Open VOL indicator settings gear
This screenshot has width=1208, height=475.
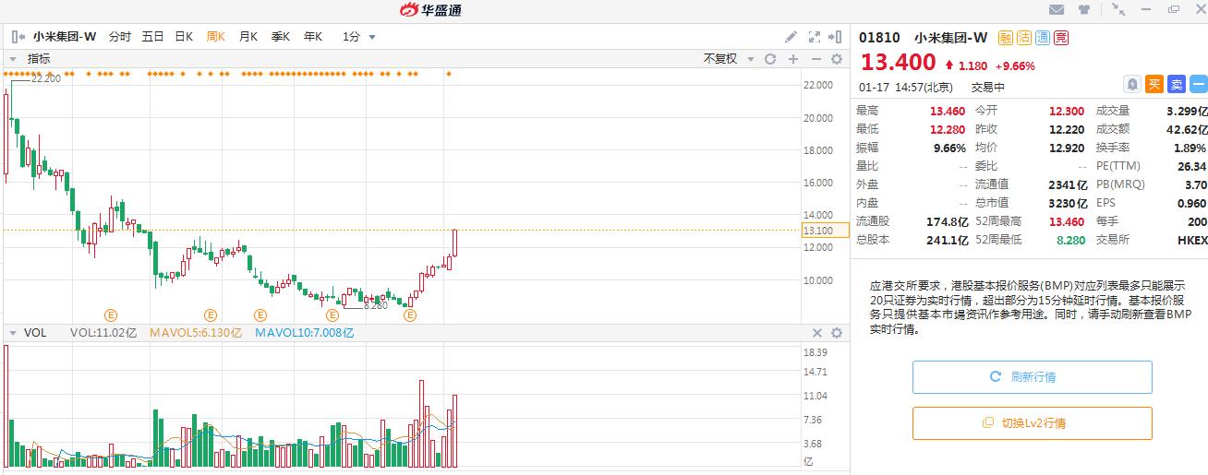pyautogui.click(x=837, y=333)
